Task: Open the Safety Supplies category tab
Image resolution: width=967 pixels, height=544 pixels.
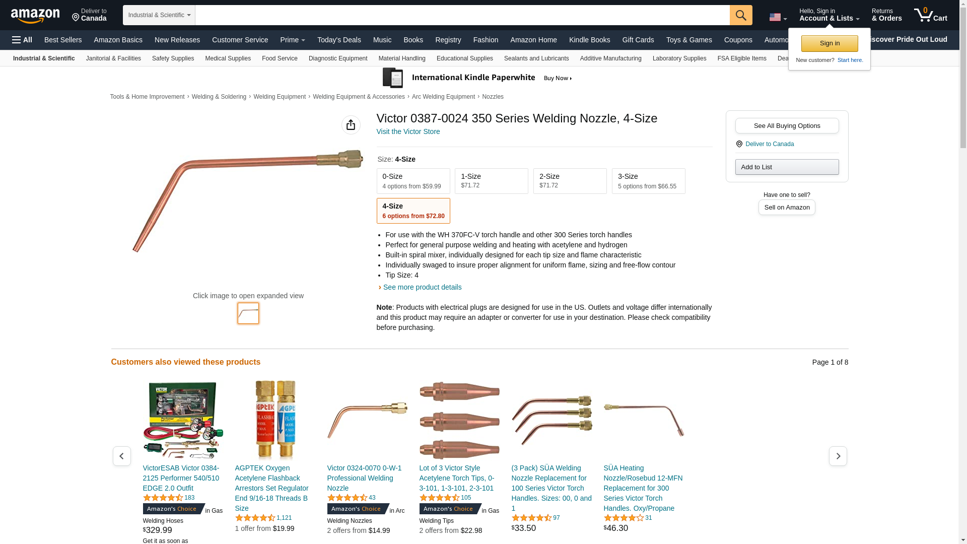Action: (x=173, y=58)
